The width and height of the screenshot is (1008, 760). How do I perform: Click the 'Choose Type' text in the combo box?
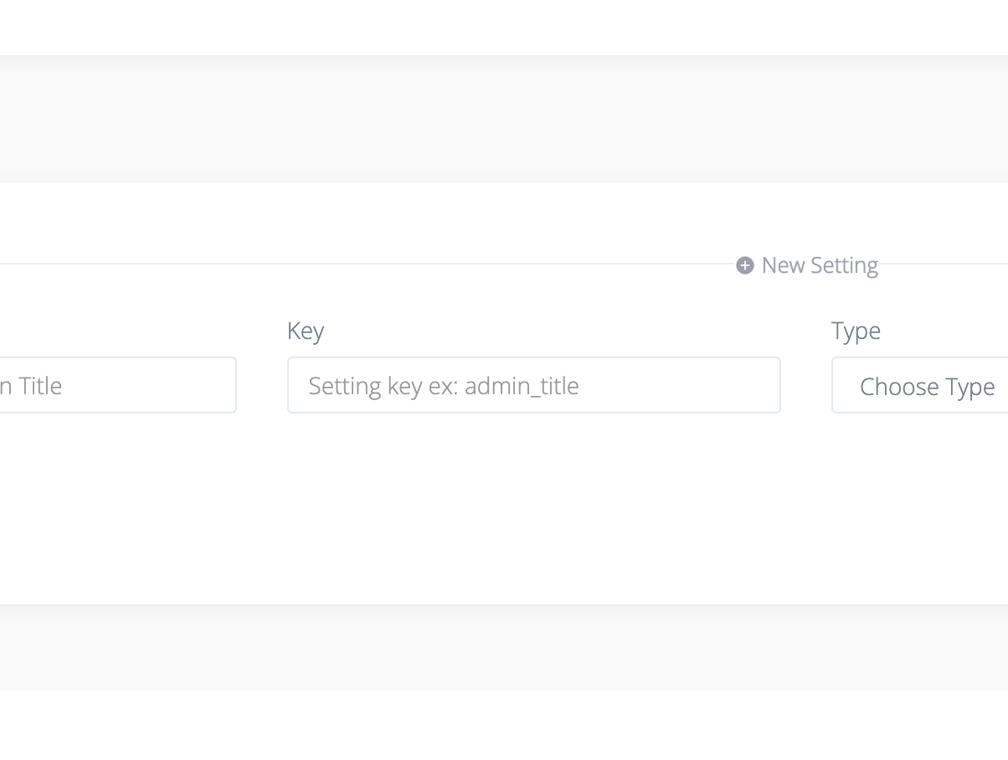(927, 387)
